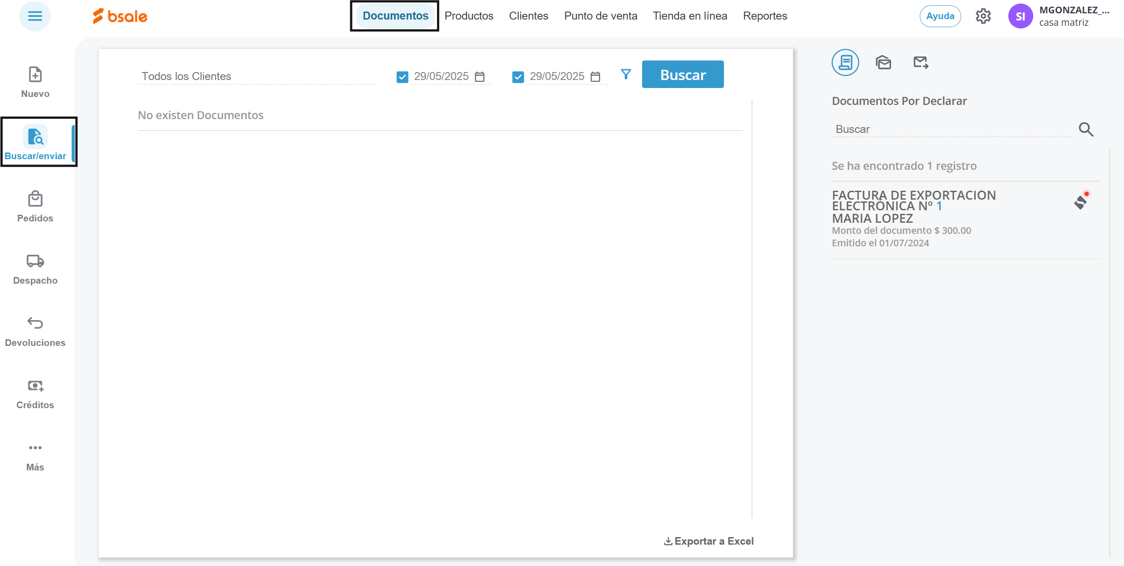This screenshot has height=566, width=1124.
Task: Open the start date calendar picker
Action: click(x=480, y=77)
